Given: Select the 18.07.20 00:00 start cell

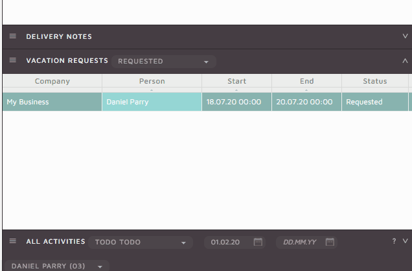Looking at the screenshot, I should point(236,102).
